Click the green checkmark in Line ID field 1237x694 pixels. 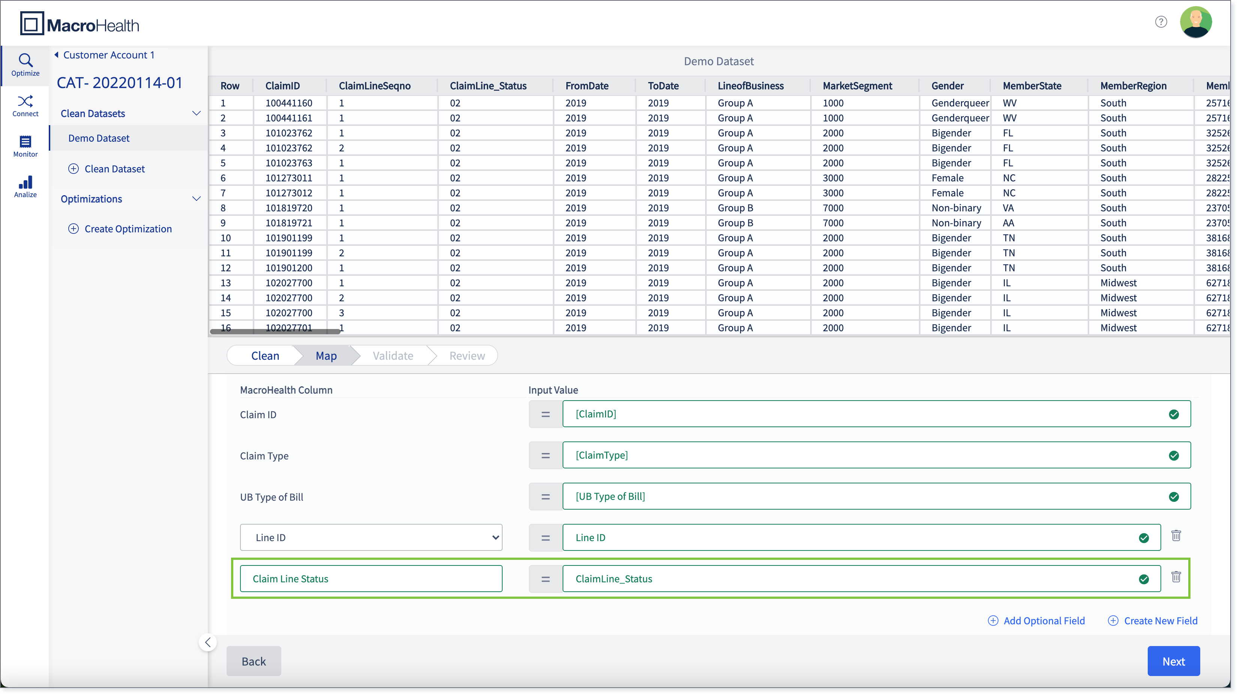point(1144,538)
